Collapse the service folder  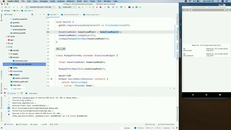9,57
